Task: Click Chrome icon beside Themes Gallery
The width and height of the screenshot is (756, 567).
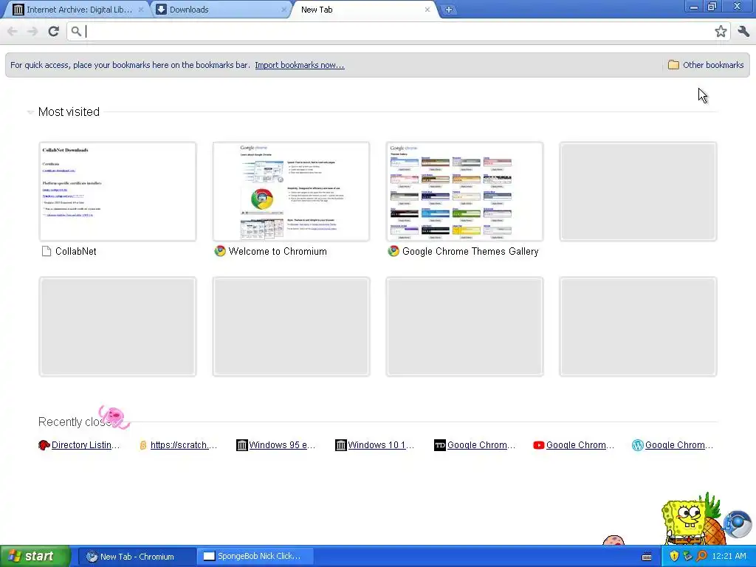Action: (x=394, y=251)
